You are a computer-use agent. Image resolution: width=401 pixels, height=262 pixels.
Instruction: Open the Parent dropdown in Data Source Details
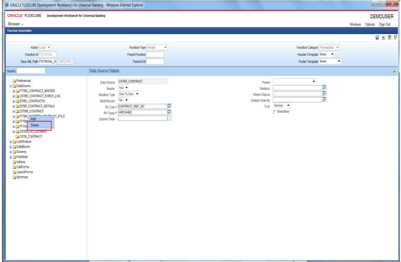[295, 81]
